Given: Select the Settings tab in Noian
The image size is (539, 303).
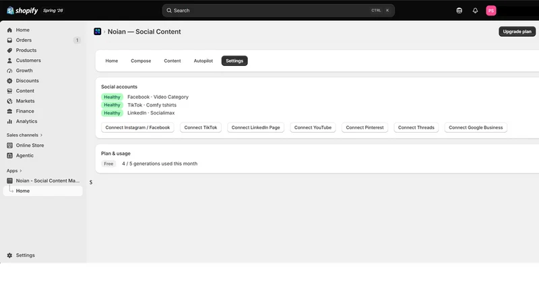Looking at the screenshot, I should [x=234, y=61].
